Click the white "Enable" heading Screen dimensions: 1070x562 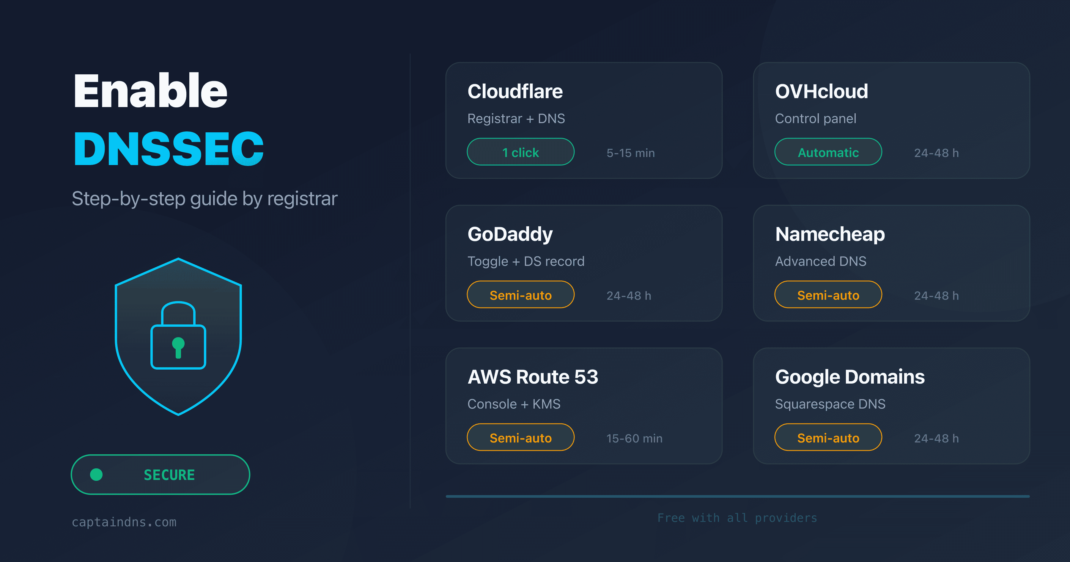click(x=150, y=90)
